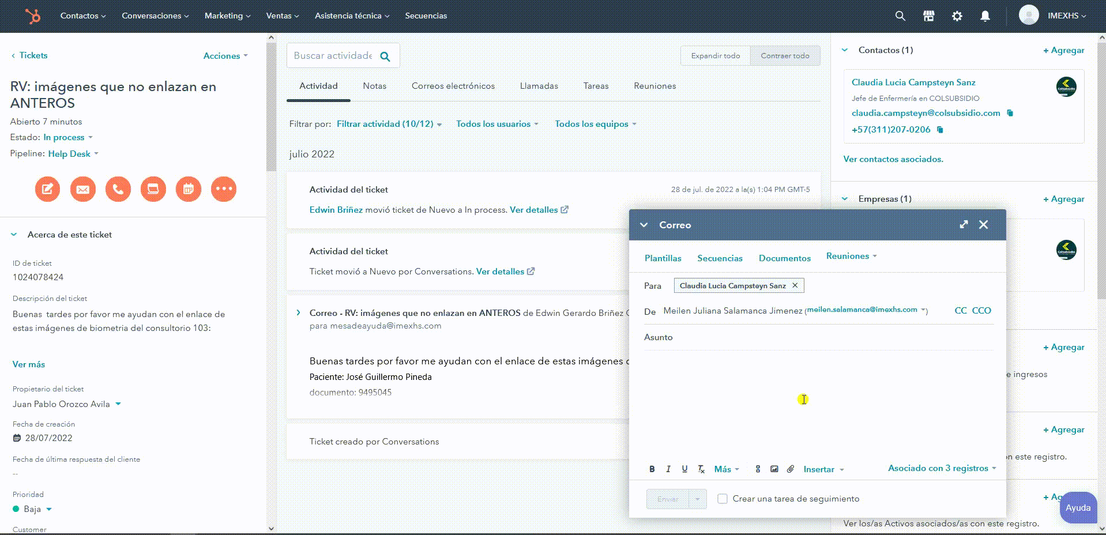Click the Ver más link

(29, 364)
